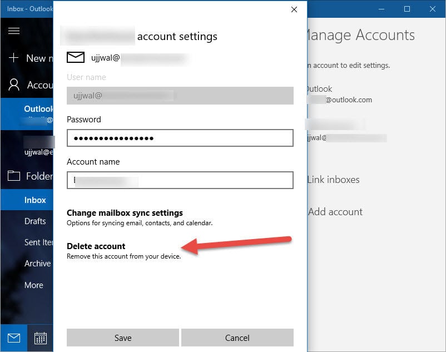Viewport: 446px width, 352px height.
Task: Switch to Mail using the envelope icon
Action: [14, 338]
